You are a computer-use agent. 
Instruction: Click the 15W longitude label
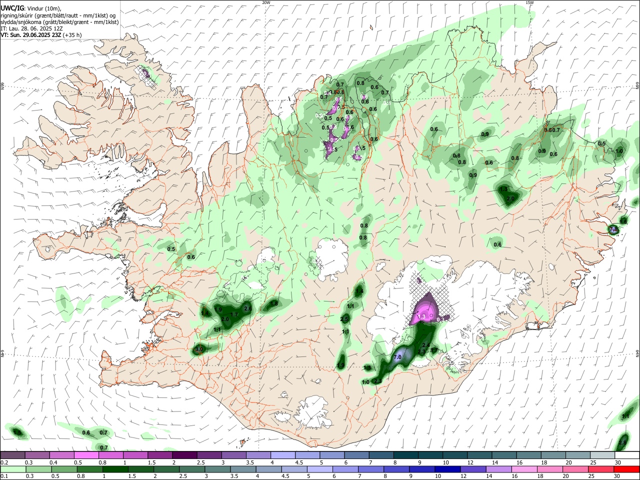[x=529, y=2]
